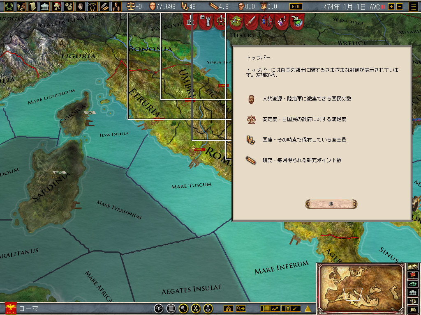Open province search with the magnifier arrow icon
Image resolution: width=421 pixels, height=315 pixels.
[x=241, y=308]
